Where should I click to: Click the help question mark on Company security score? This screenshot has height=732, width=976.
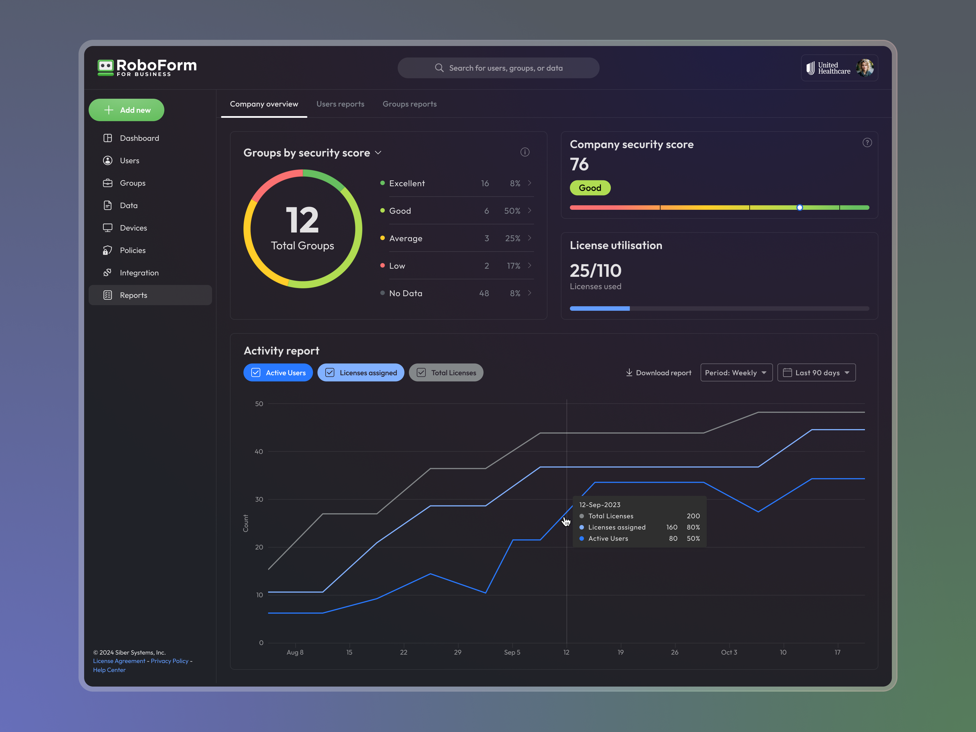[867, 142]
